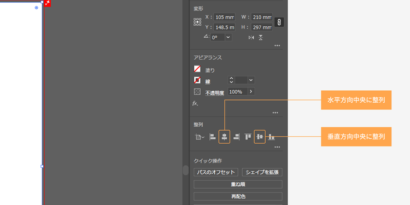Screen dimensions: 410x205
Task: Toggle constrain width and height proportions link
Action: 279,22
